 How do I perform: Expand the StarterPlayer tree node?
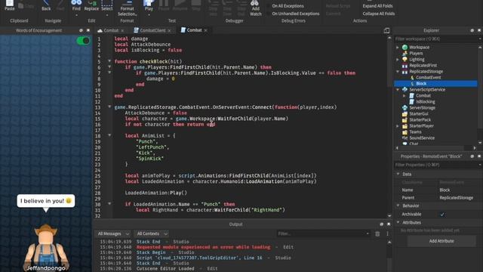click(398, 126)
